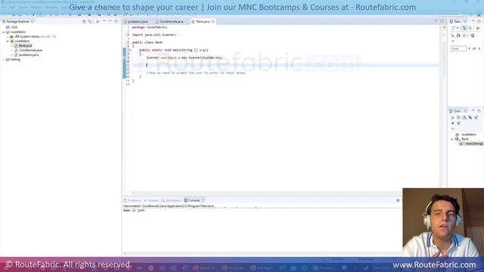Toggle Categorized presentation in Task List

[x=464, y=28]
